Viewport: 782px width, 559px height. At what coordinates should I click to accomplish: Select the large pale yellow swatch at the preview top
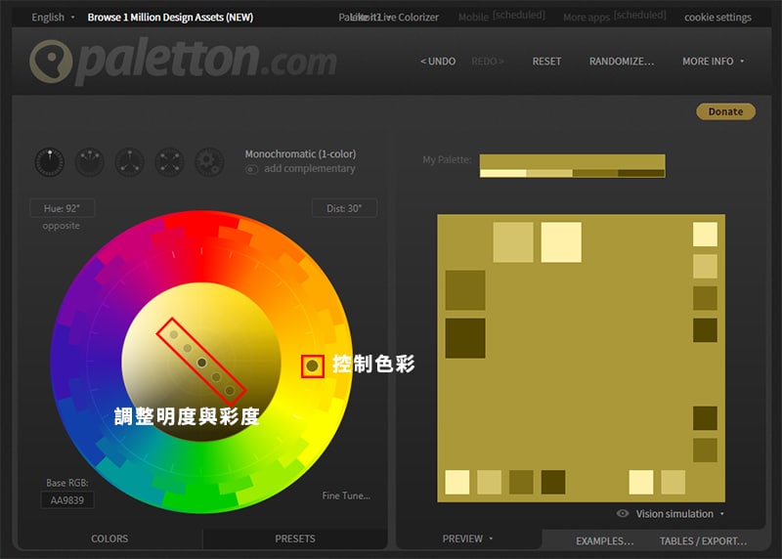tap(561, 242)
